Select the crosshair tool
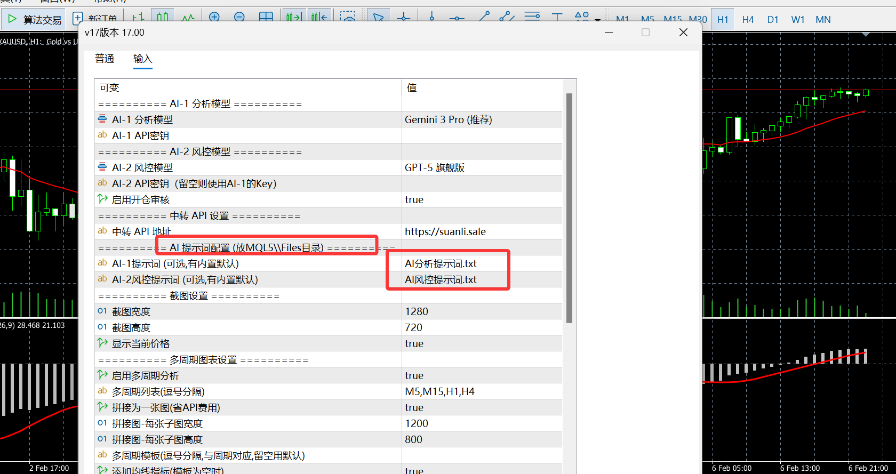Screen dimensions: 896x474 click(404, 18)
